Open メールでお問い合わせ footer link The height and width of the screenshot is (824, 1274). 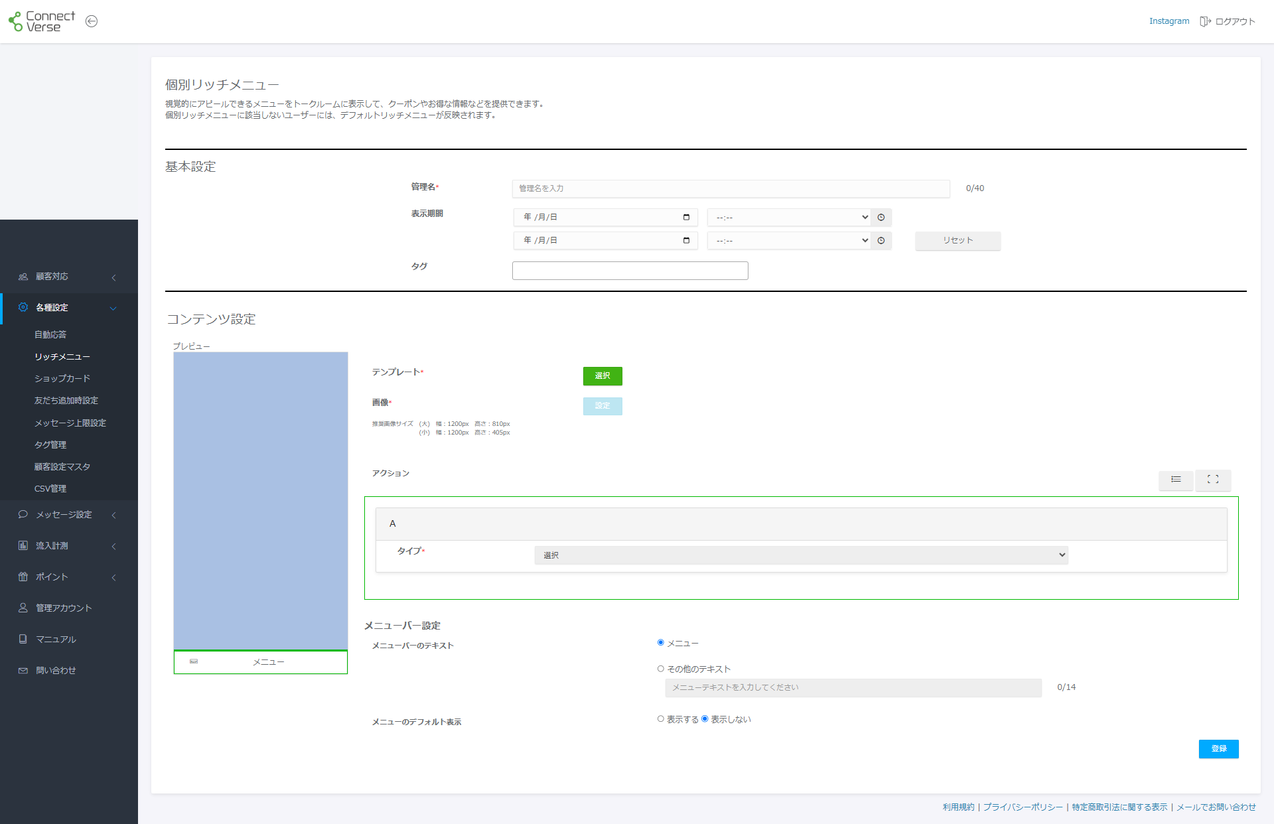click(x=1216, y=807)
